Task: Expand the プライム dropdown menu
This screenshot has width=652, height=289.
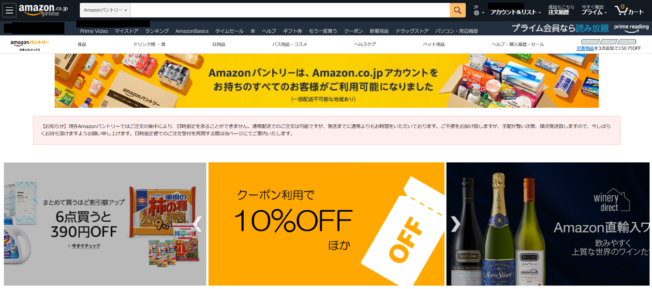Action: click(x=594, y=12)
